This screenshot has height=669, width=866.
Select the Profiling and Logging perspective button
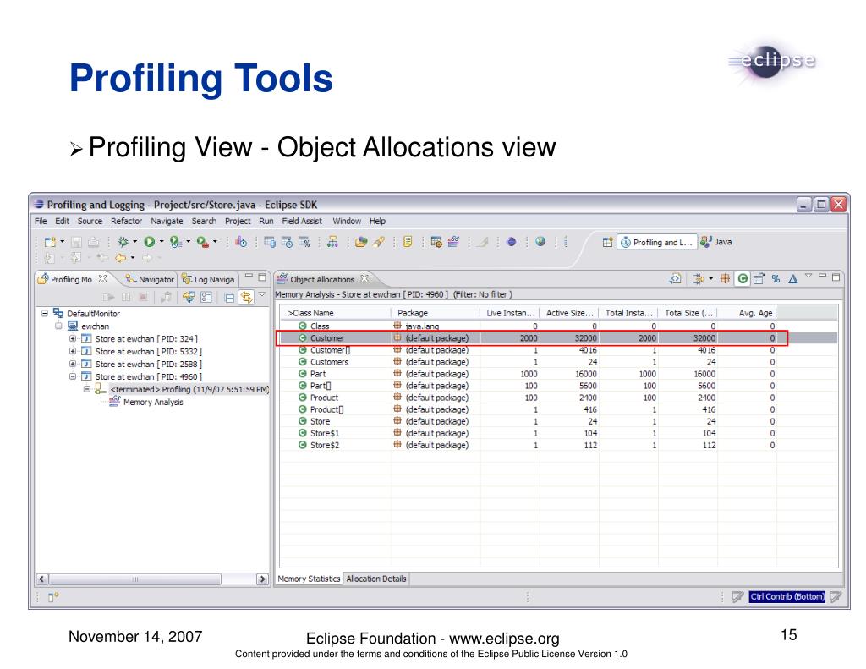click(656, 242)
